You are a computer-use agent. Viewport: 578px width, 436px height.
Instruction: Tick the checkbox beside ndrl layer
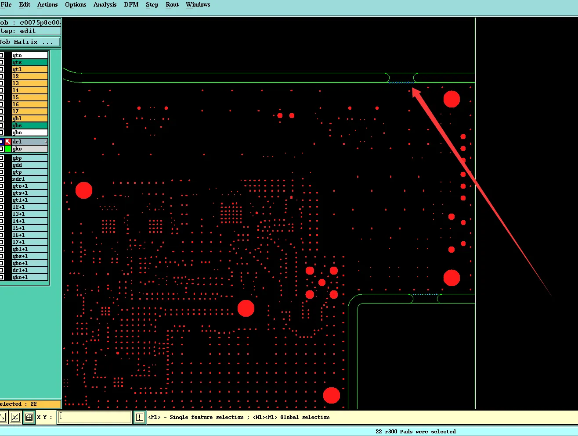[x=2, y=179]
